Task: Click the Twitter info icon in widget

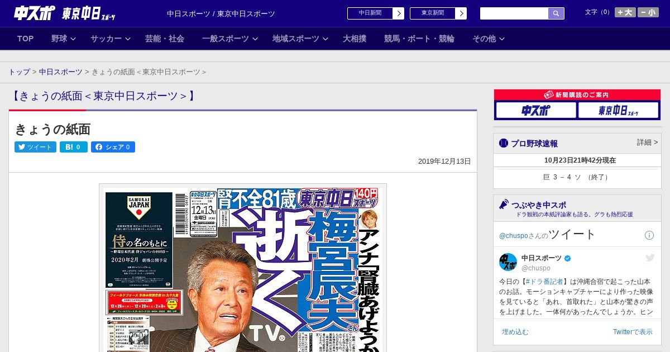Action: [x=649, y=235]
